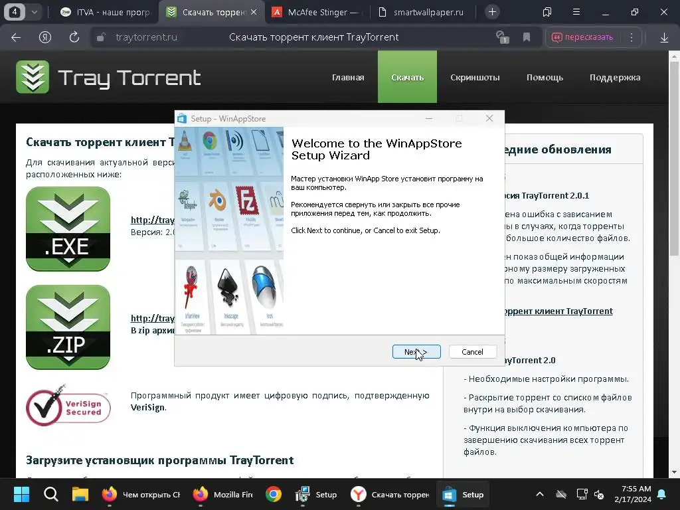Viewport: 680px width, 510px height.
Task: Open the ZIP download http link
Action: pyautogui.click(x=153, y=318)
